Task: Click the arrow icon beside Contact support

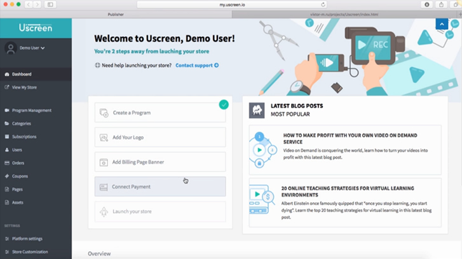Action: point(216,66)
